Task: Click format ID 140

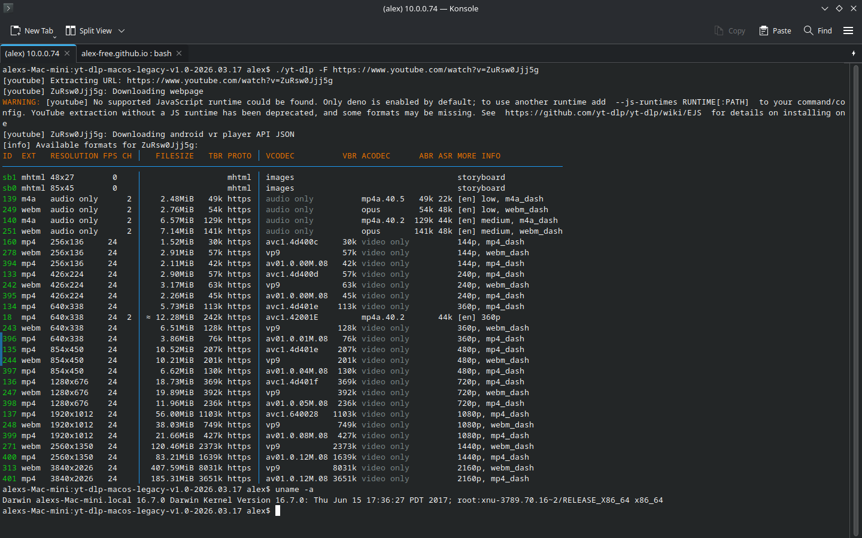Action: [10, 221]
